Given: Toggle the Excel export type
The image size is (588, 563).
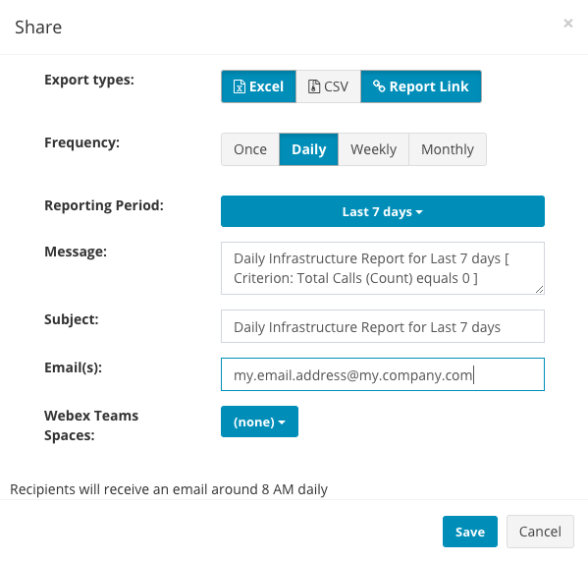Looking at the screenshot, I should 259,86.
